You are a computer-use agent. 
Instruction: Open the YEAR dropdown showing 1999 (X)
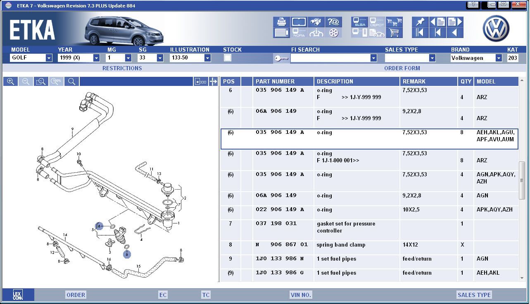click(x=96, y=58)
